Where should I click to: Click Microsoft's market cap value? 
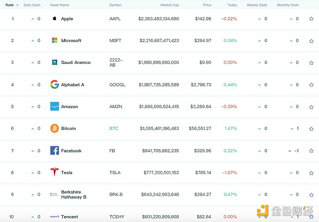point(159,40)
